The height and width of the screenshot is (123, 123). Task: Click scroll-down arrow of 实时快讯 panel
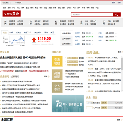tap(122, 91)
